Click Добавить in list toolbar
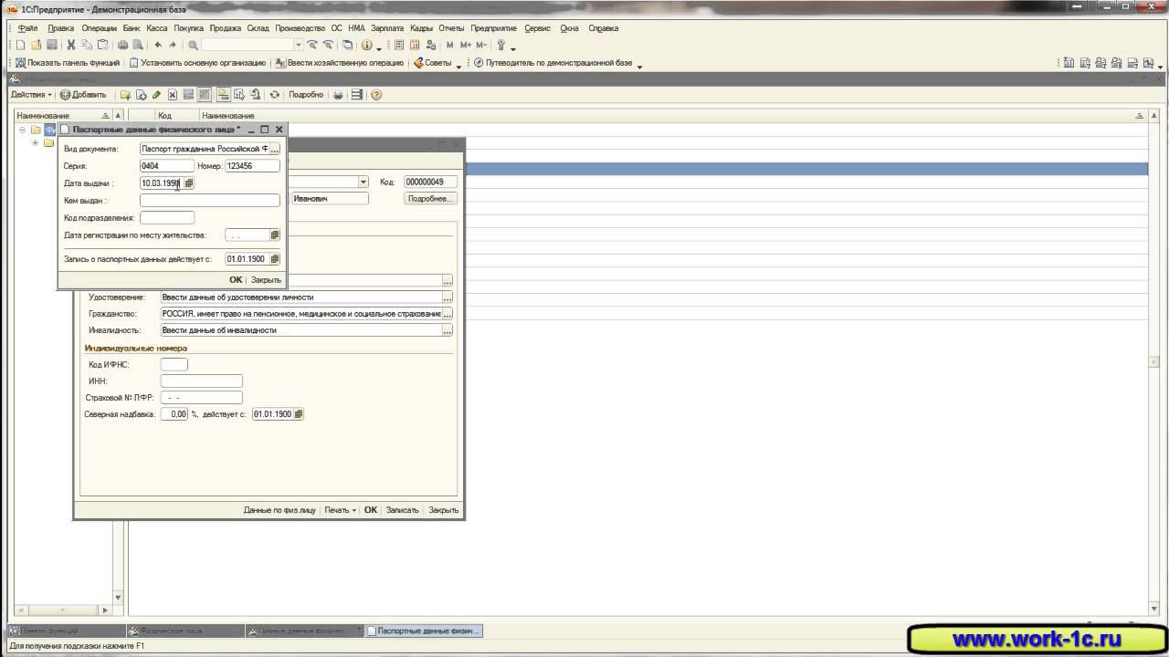The image size is (1169, 657). pos(83,95)
